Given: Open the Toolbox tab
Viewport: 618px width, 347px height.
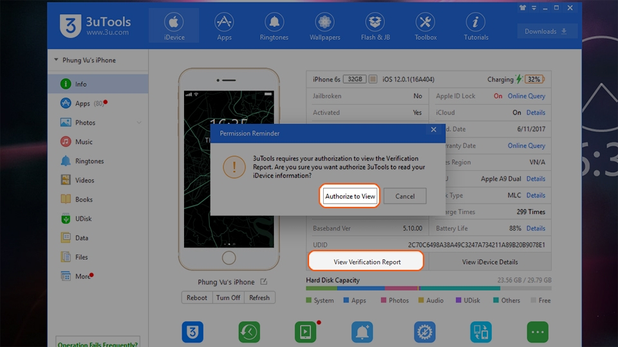Looking at the screenshot, I should coord(426,26).
